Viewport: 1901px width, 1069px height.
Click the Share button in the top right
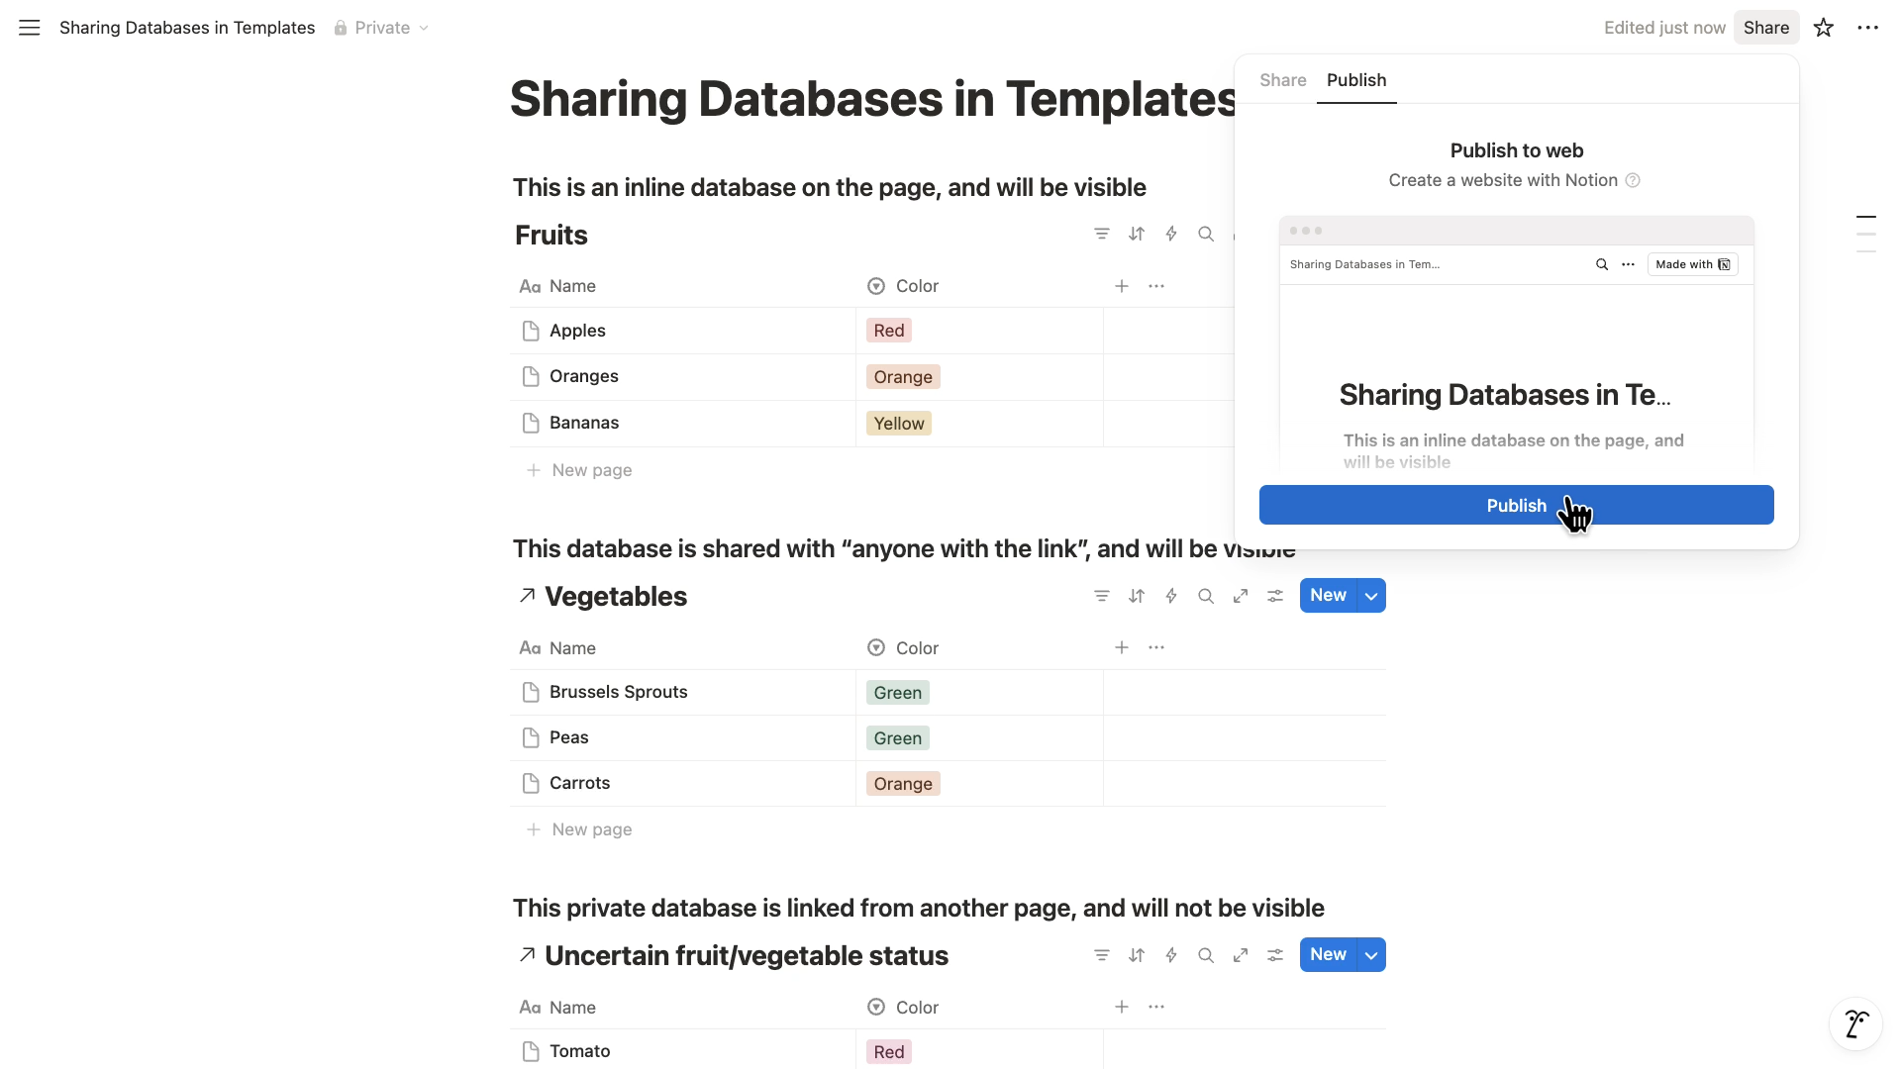1766,27
